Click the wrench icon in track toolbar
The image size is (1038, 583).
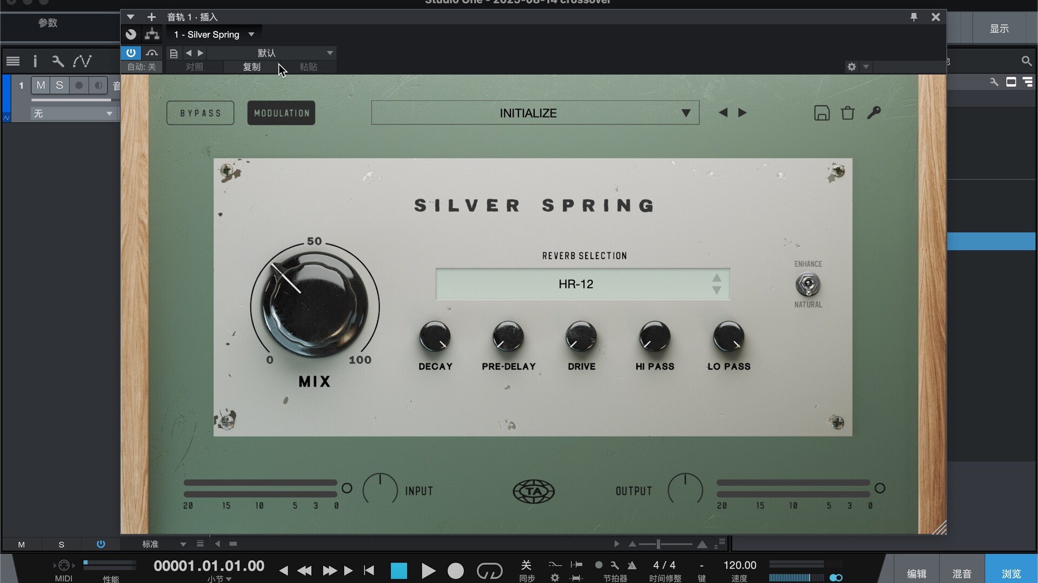click(58, 61)
